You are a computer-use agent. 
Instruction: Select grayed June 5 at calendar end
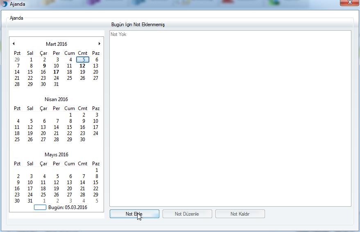[97, 201]
